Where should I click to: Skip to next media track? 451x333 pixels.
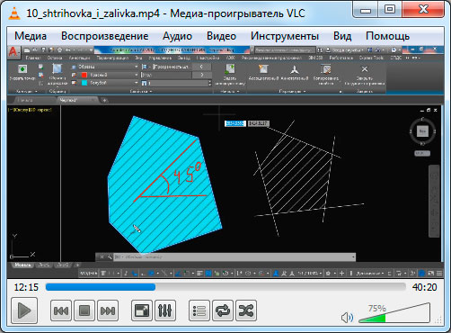point(108,310)
